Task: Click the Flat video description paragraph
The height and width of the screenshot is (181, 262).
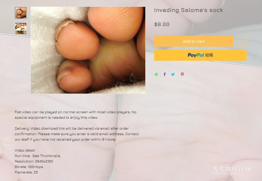Action: click(x=76, y=115)
